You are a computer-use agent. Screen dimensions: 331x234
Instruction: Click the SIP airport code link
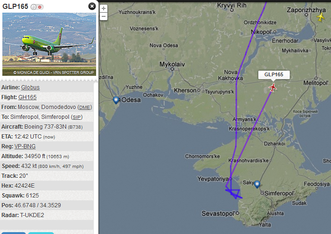pyautogui.click(x=77, y=117)
